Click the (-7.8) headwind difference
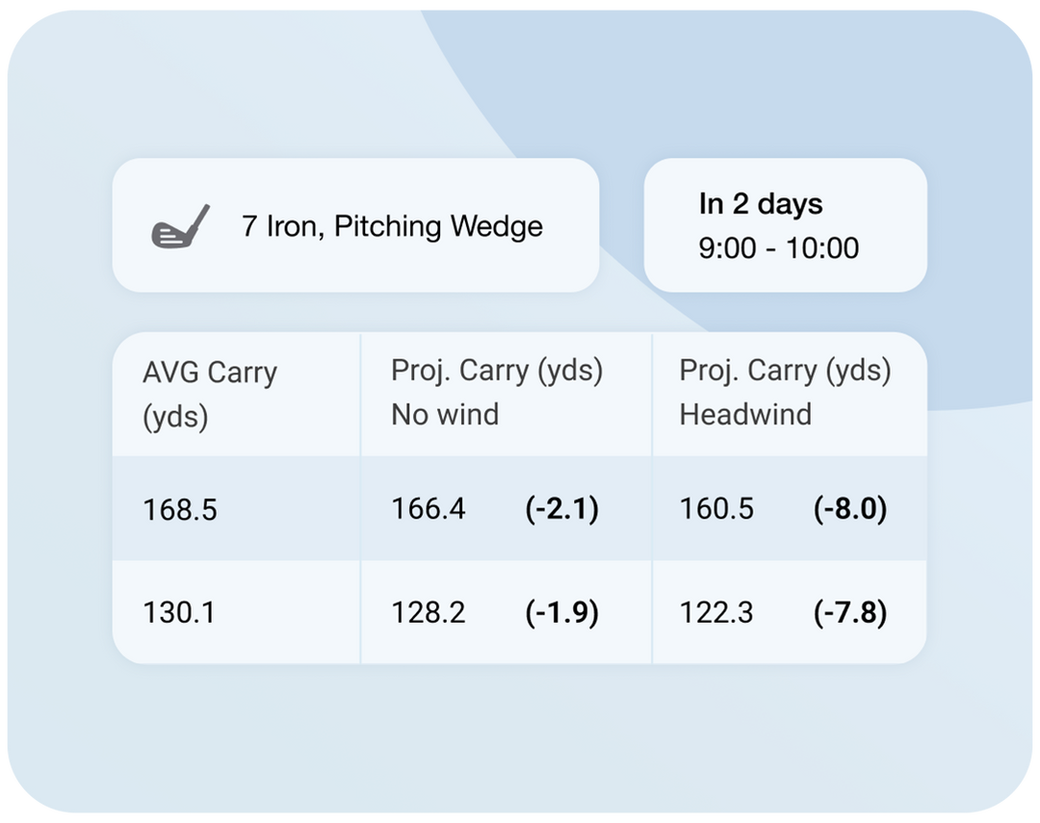This screenshot has height=823, width=1040. coord(849,612)
